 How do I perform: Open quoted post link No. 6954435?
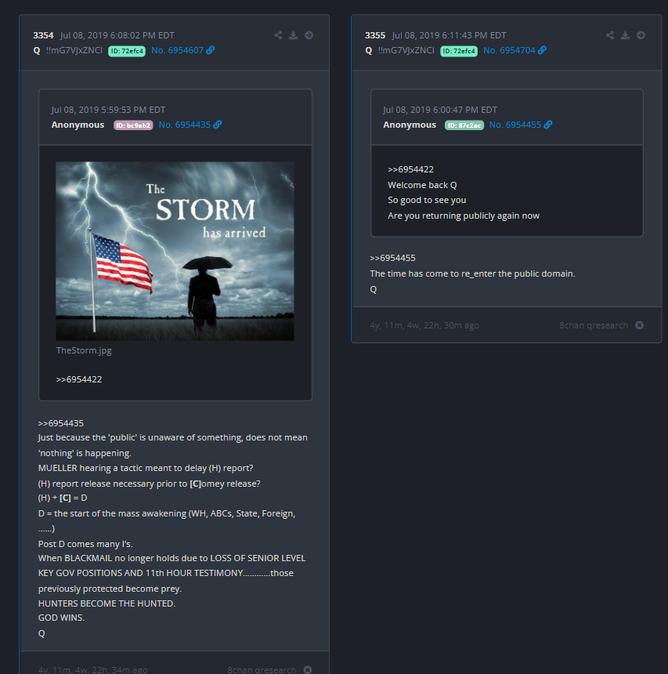coord(184,125)
